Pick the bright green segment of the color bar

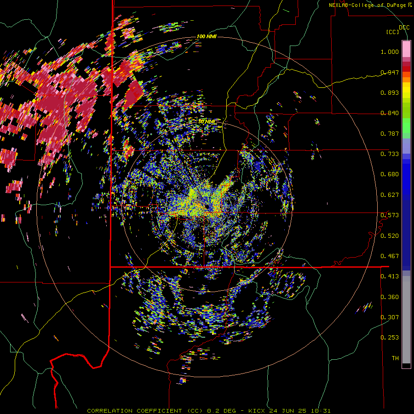406,126
